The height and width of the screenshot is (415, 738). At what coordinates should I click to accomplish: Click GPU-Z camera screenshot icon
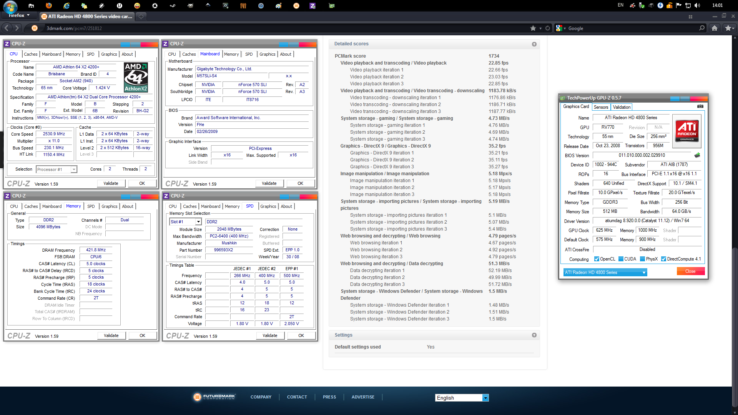[700, 106]
